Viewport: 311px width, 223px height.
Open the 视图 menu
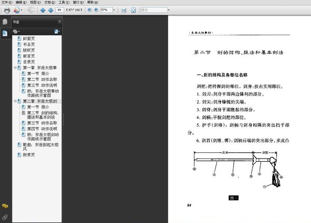pos(35,2)
